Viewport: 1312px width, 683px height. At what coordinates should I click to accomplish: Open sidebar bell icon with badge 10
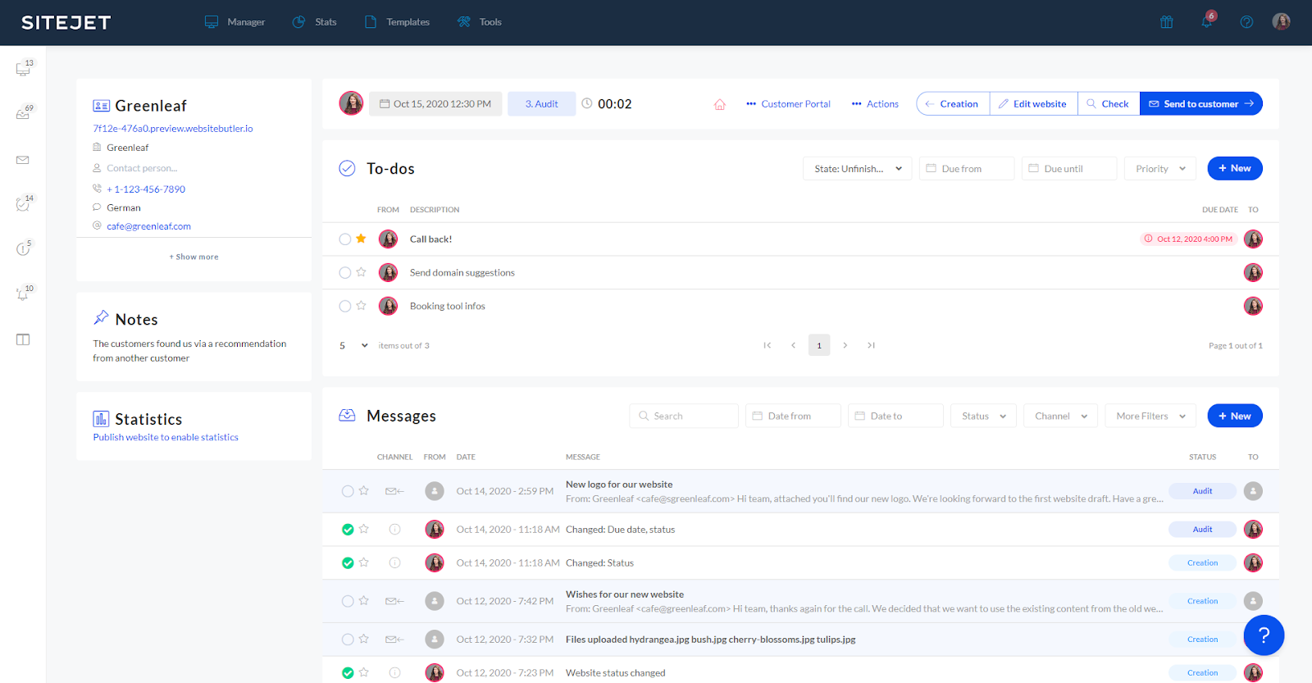pos(23,294)
